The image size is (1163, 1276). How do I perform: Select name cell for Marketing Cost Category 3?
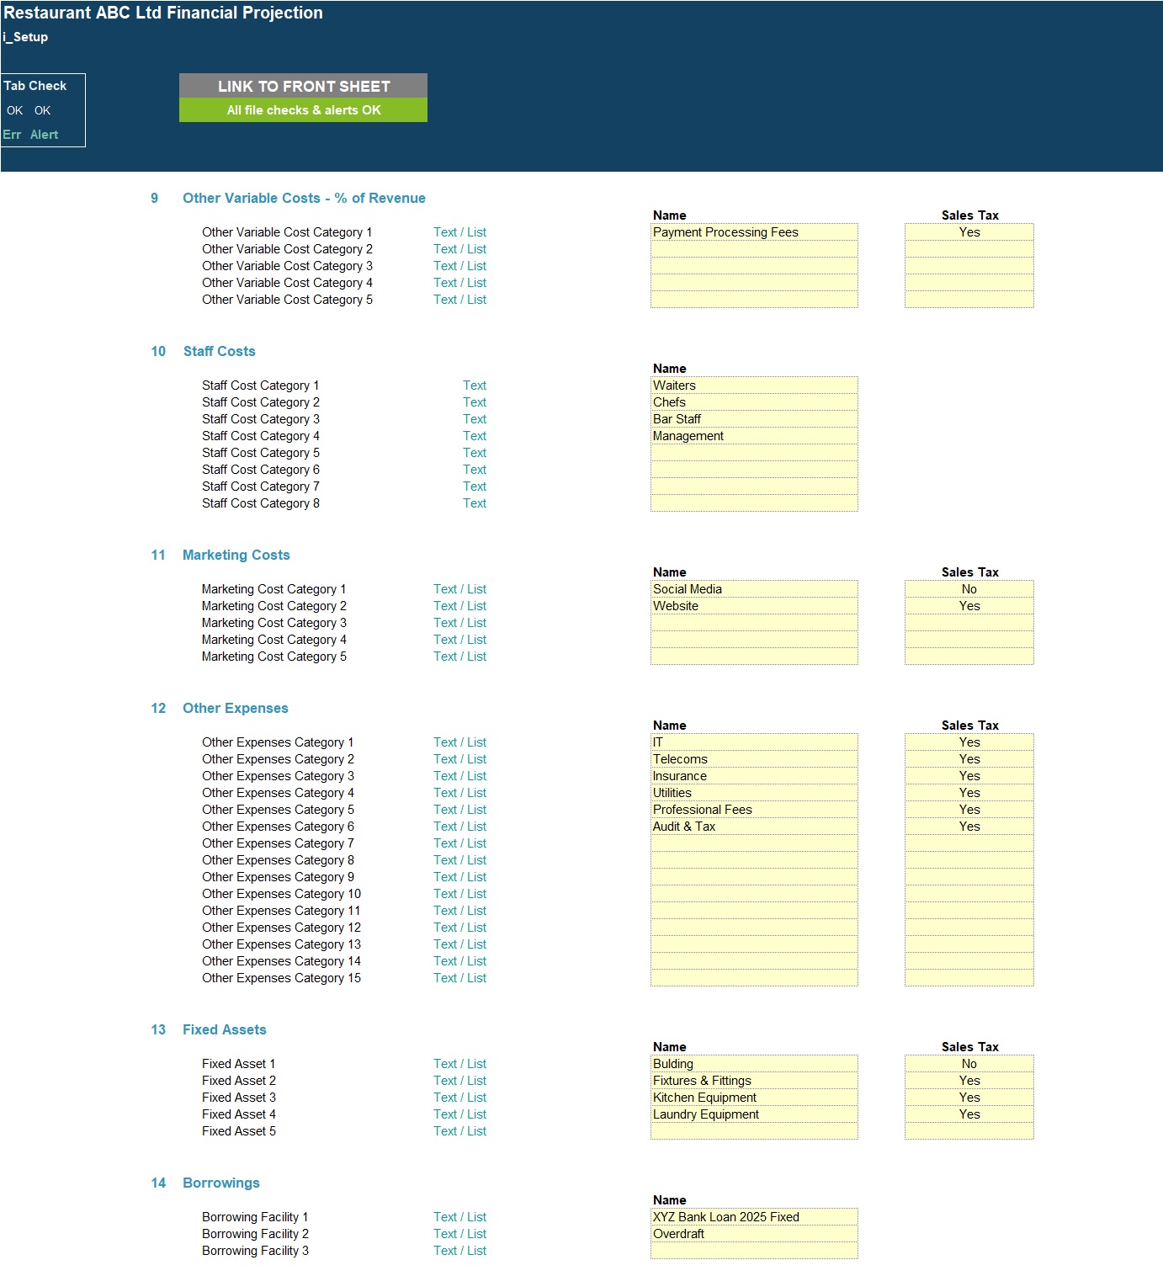[x=754, y=623]
